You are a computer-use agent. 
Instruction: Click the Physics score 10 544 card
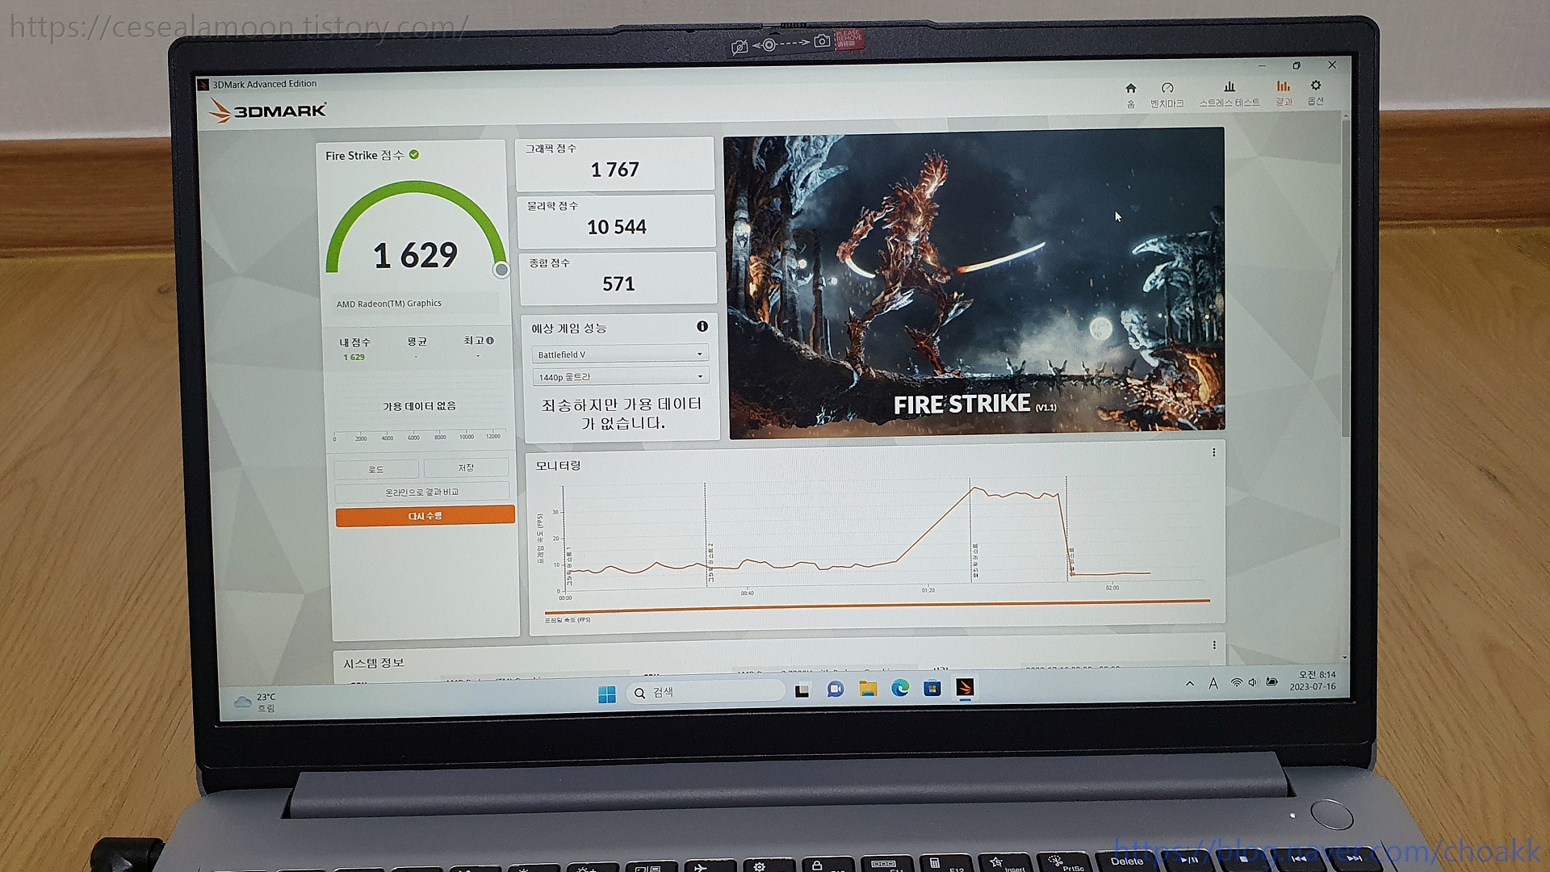click(x=617, y=220)
